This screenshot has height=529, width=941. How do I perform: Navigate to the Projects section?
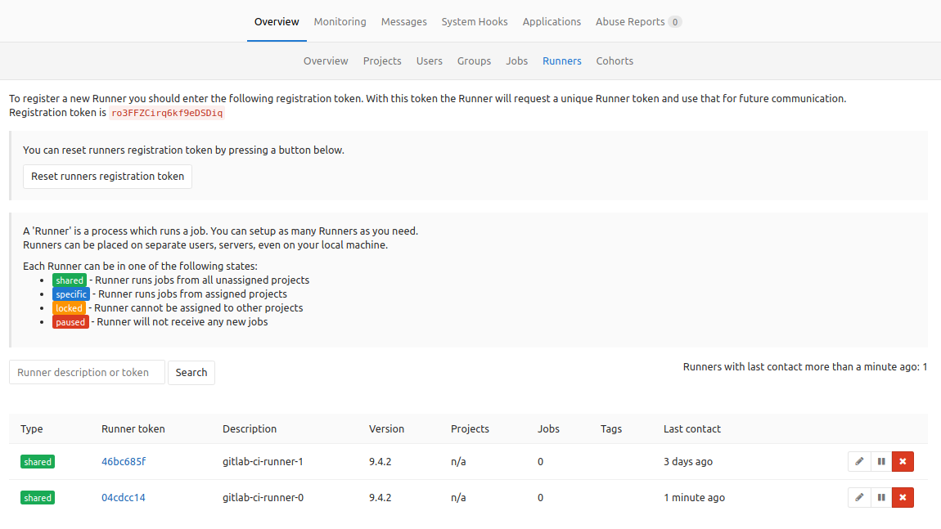click(x=382, y=61)
